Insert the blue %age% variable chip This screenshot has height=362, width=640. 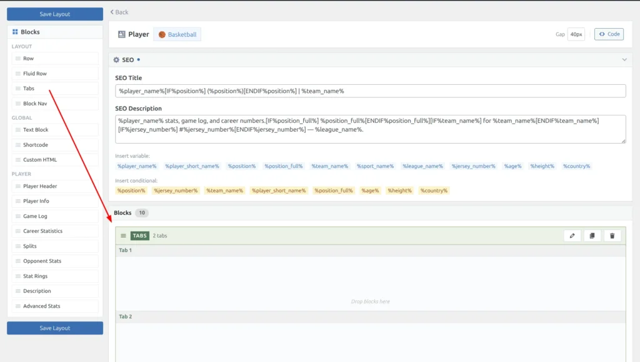[x=512, y=166]
